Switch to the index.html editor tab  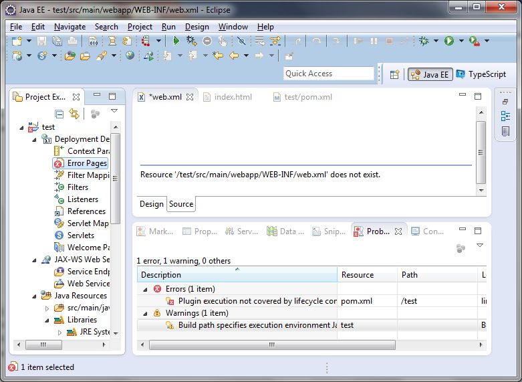point(228,97)
